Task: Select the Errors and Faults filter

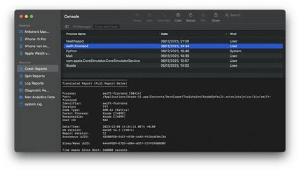Action: [x=106, y=27]
